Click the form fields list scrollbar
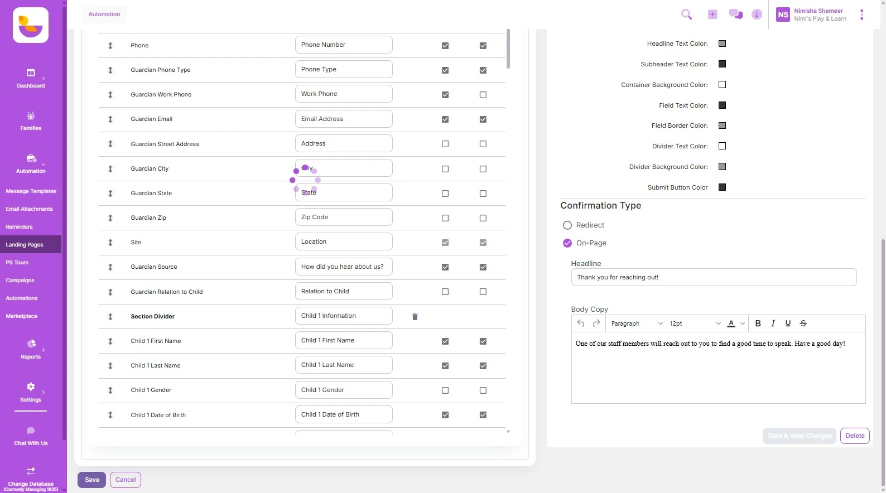Viewport: 886px width, 493px height. click(508, 49)
